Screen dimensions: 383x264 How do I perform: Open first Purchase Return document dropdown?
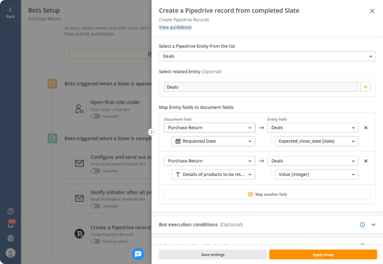[x=210, y=128]
